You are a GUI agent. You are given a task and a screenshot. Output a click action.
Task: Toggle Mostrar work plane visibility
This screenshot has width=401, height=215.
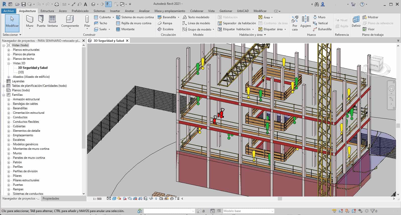pos(370,17)
